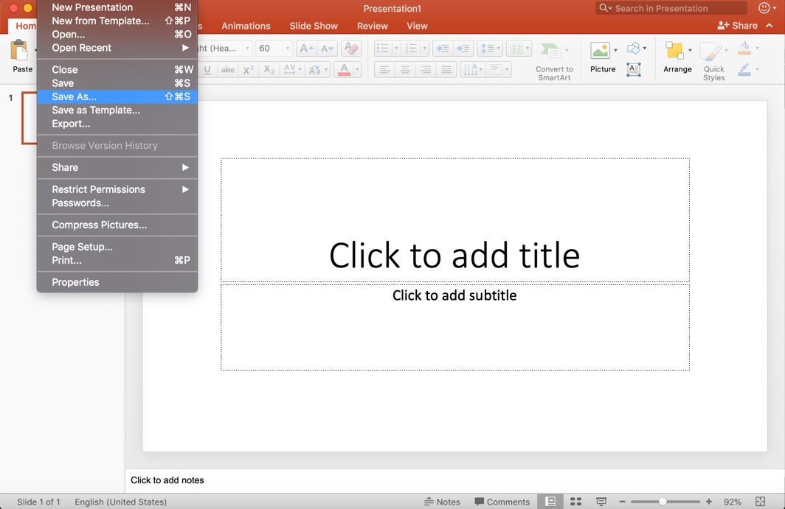
Task: Switch to the Review tab
Action: pyautogui.click(x=372, y=26)
